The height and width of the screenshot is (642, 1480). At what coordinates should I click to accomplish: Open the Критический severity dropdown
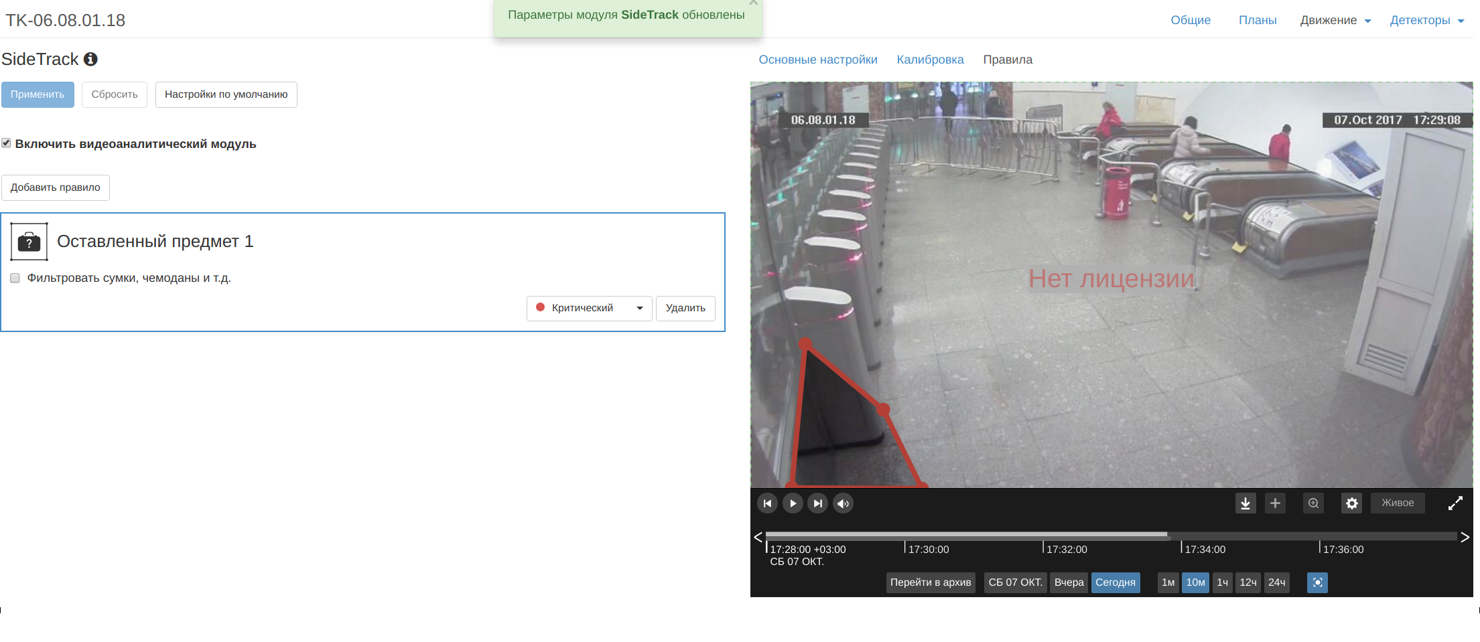click(x=589, y=308)
